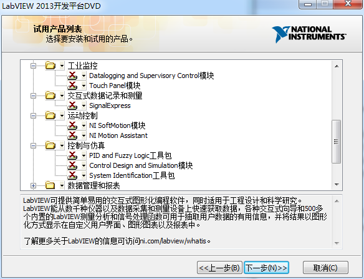The width and height of the screenshot is (364, 279).
Task: Click the <<上一步(B) button
Action: click(x=219, y=268)
